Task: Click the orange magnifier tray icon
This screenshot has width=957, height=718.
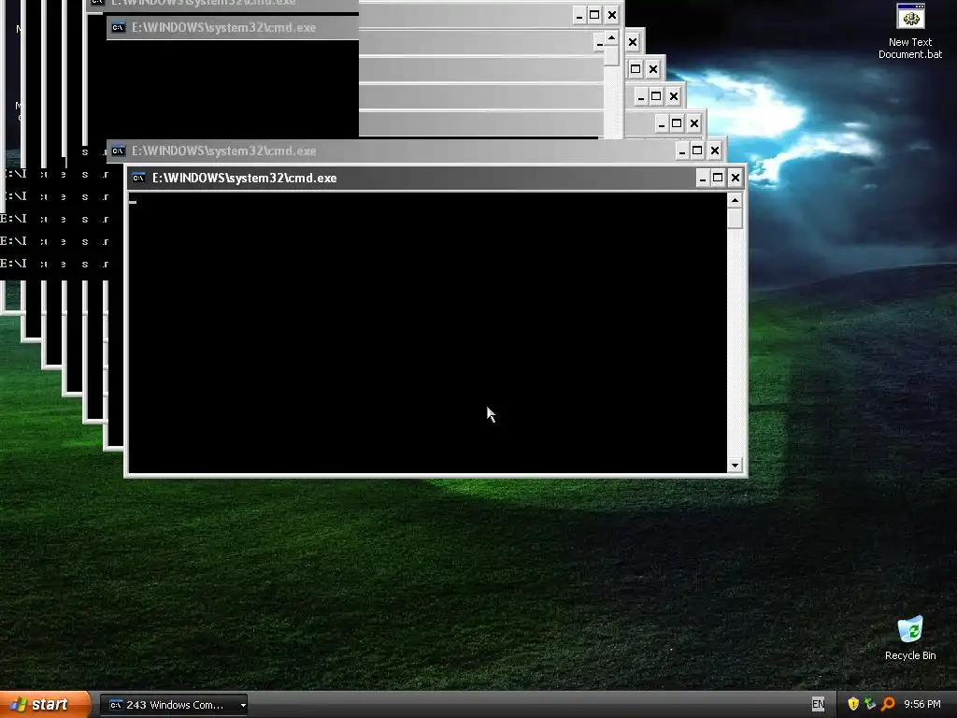Action: click(888, 704)
